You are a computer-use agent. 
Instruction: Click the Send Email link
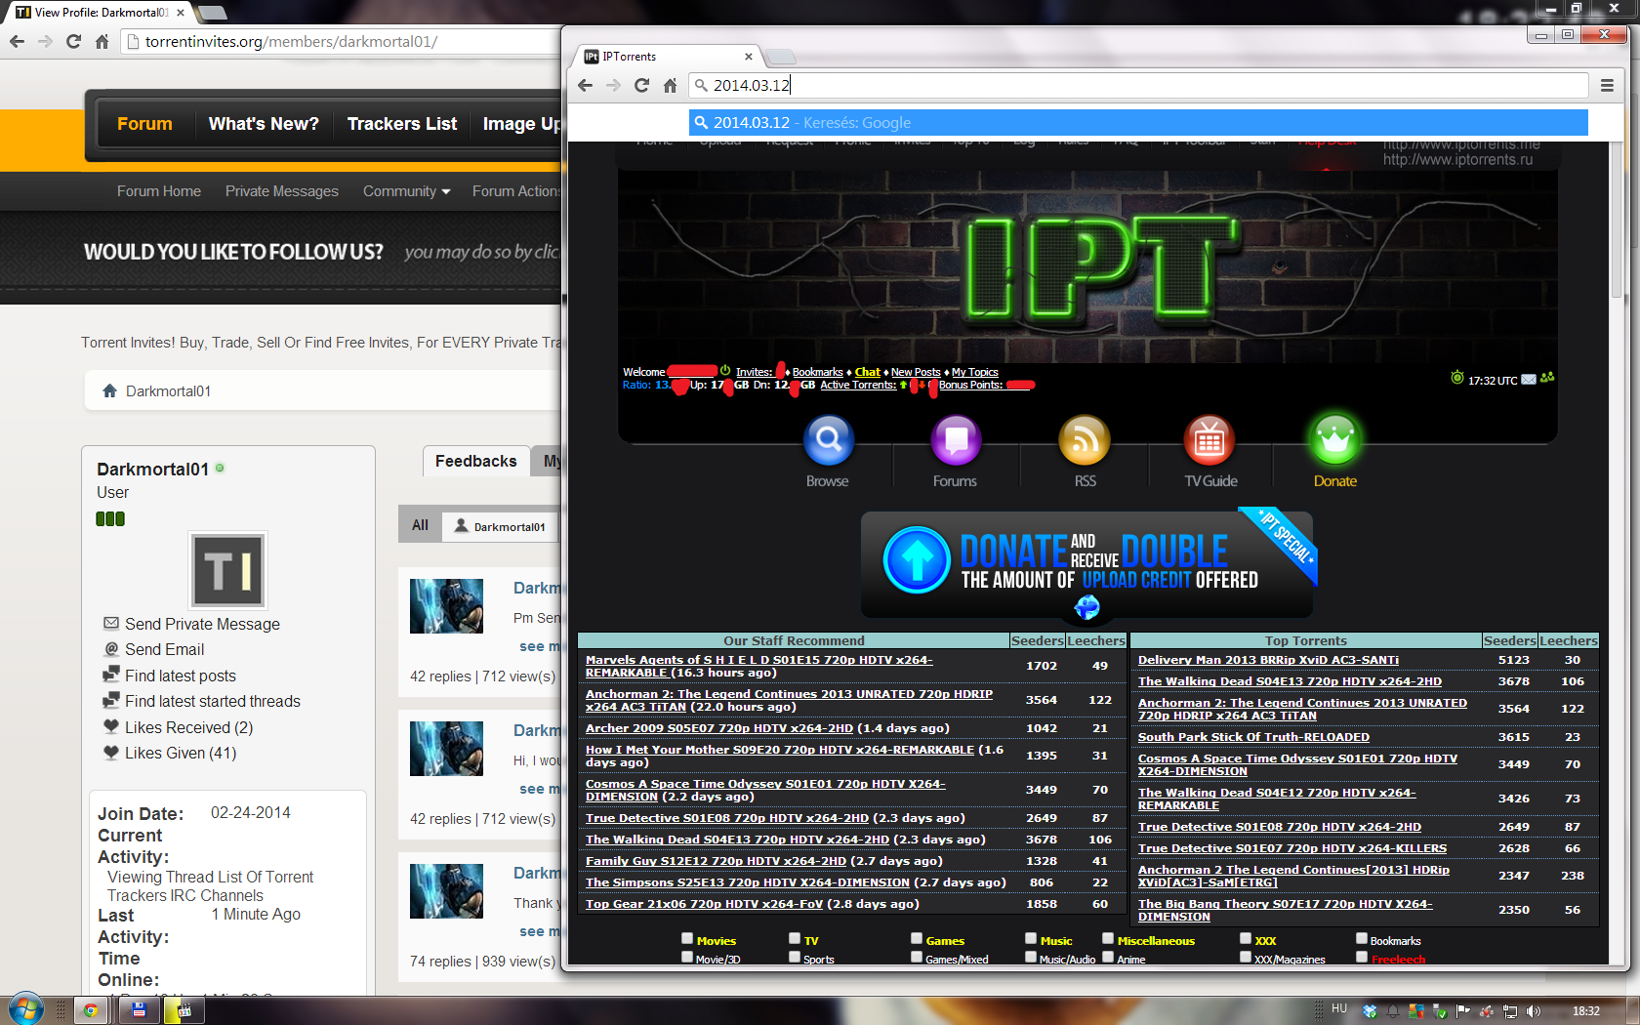pyautogui.click(x=164, y=649)
